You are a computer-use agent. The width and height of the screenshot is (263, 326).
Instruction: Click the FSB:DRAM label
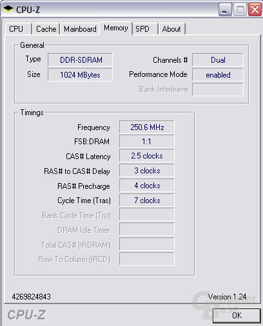tap(92, 142)
